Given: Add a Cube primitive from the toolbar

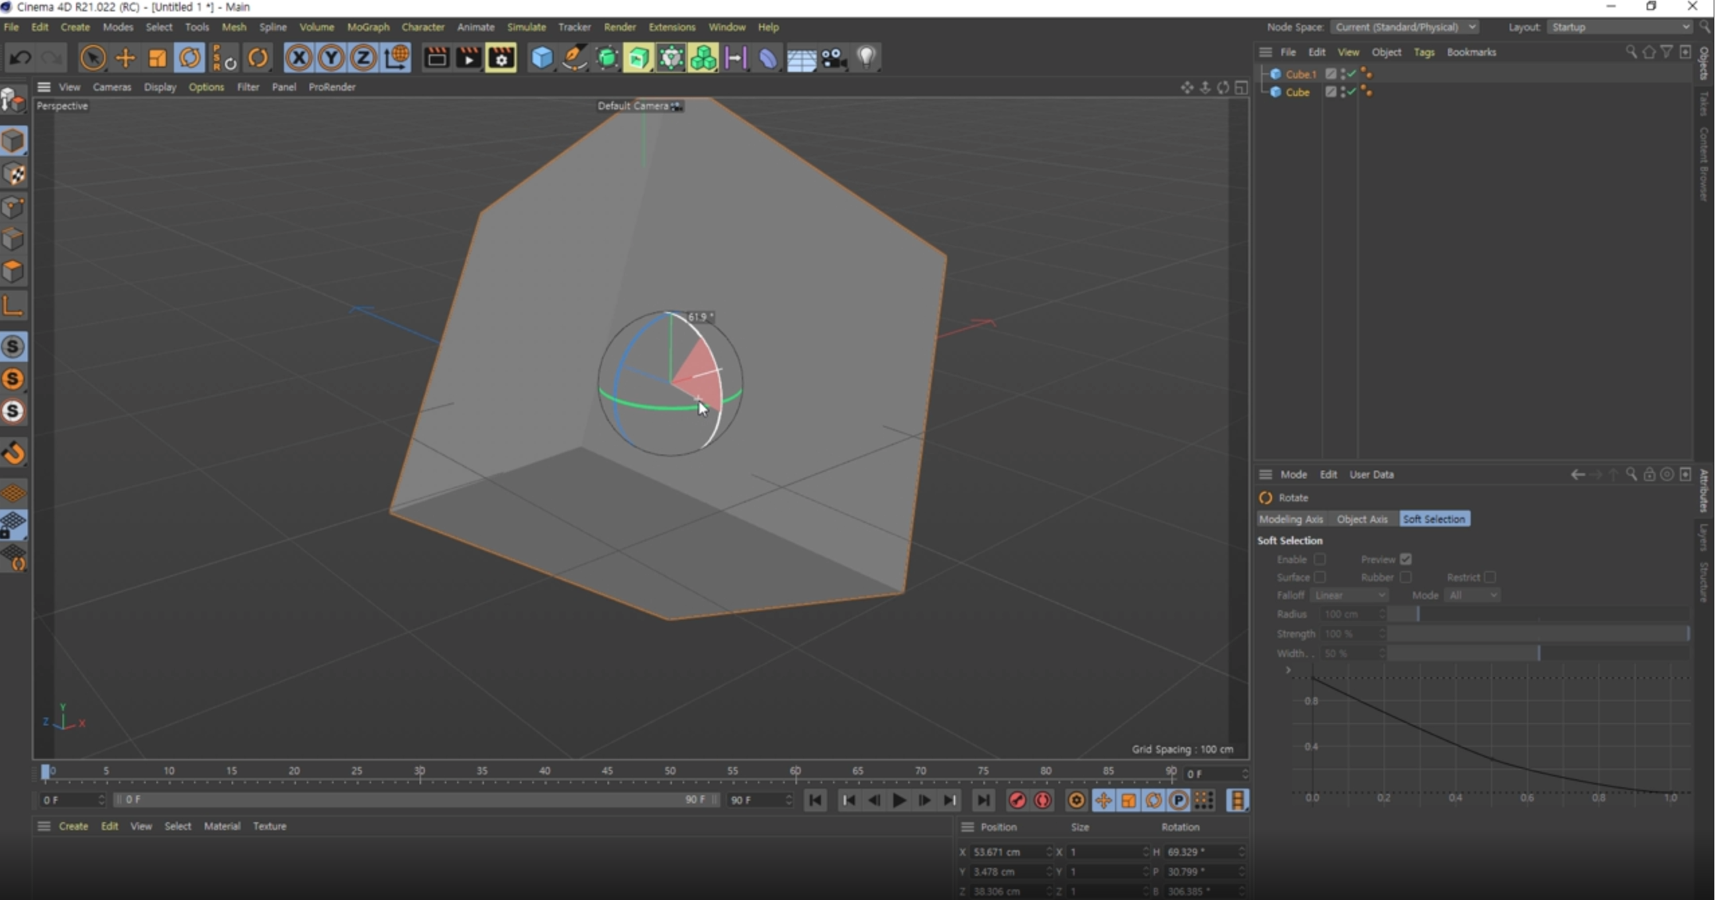Looking at the screenshot, I should pyautogui.click(x=541, y=58).
